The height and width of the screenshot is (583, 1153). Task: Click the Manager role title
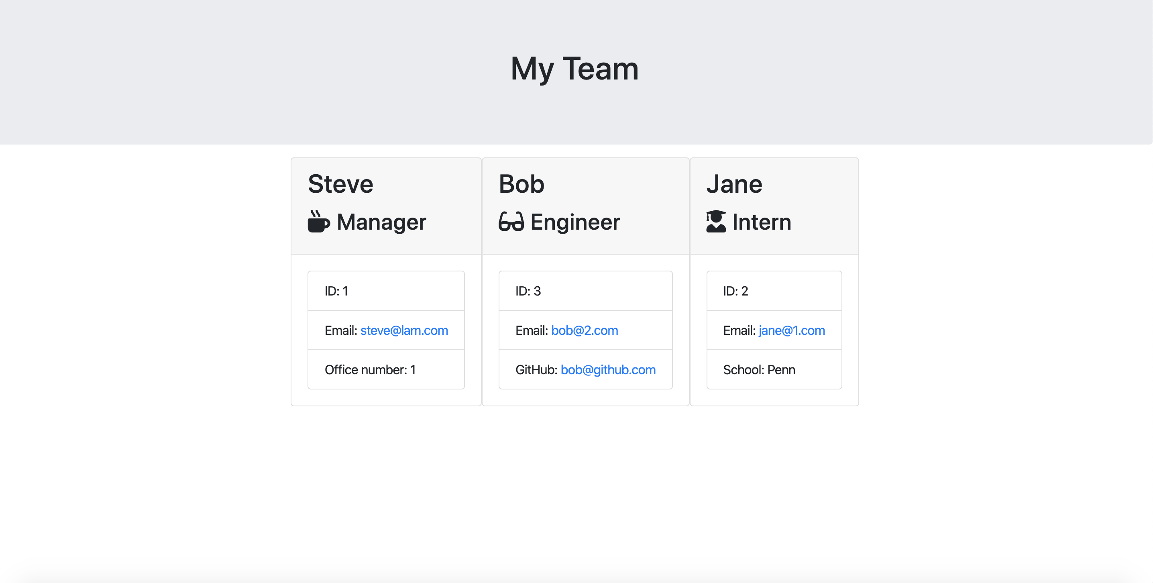click(381, 222)
